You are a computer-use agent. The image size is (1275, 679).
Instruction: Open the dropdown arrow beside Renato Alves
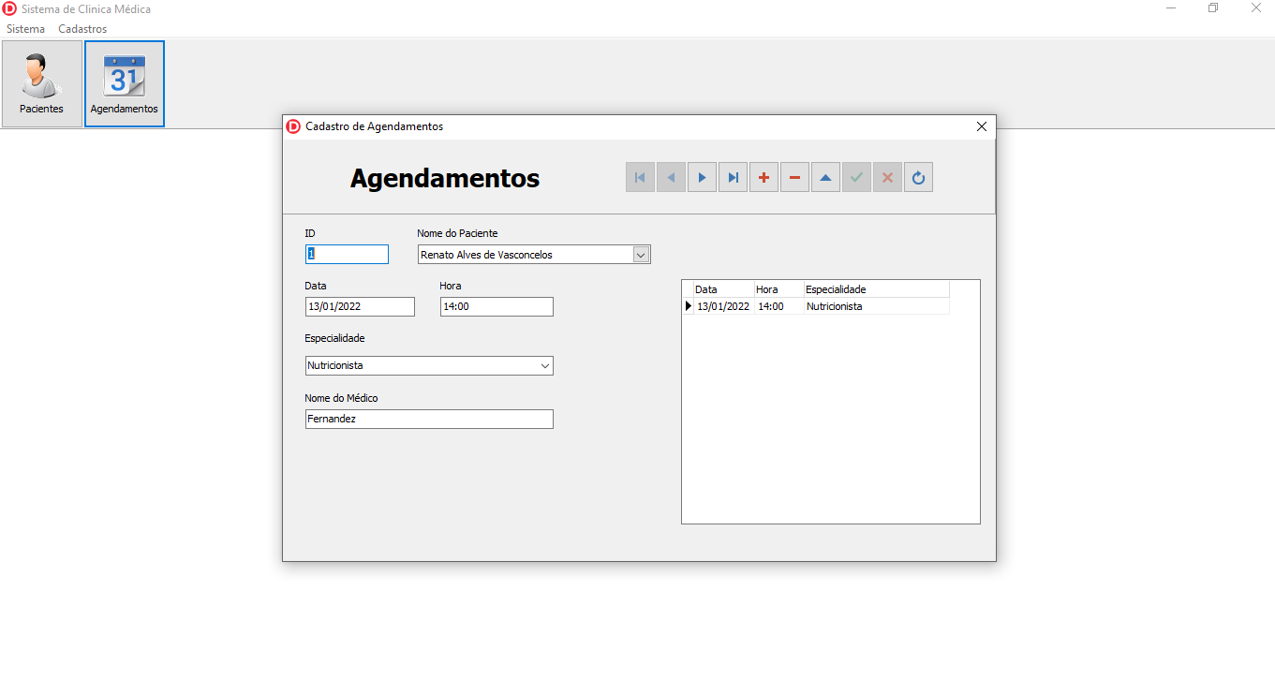click(641, 254)
